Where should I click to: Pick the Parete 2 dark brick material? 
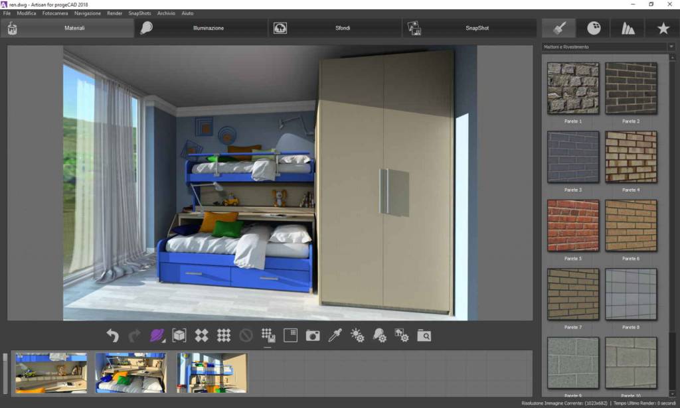click(631, 88)
